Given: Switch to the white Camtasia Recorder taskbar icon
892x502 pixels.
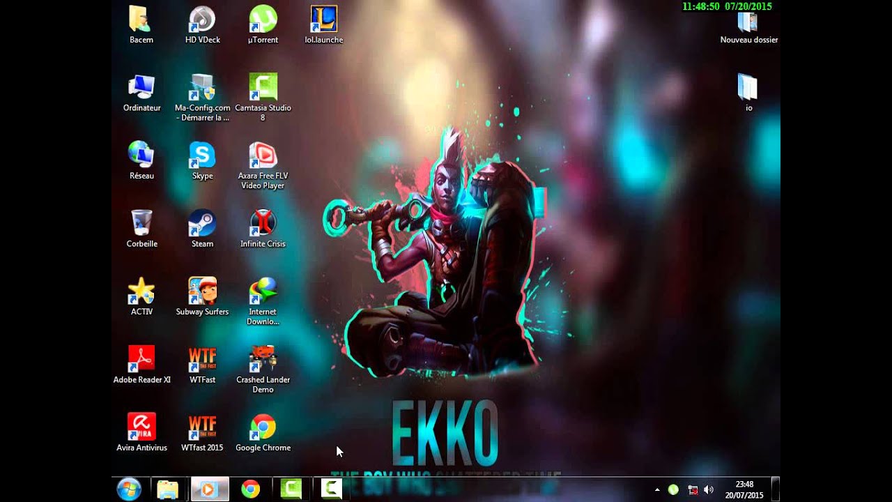Looking at the screenshot, I should [331, 489].
